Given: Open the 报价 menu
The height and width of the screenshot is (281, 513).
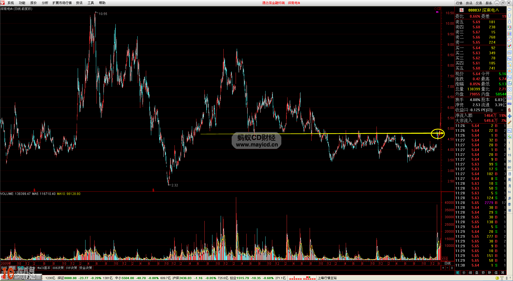Looking at the screenshot, I should [34, 3].
